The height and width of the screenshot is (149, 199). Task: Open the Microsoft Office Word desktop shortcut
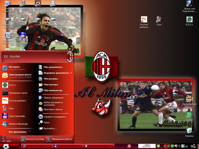pos(7,38)
